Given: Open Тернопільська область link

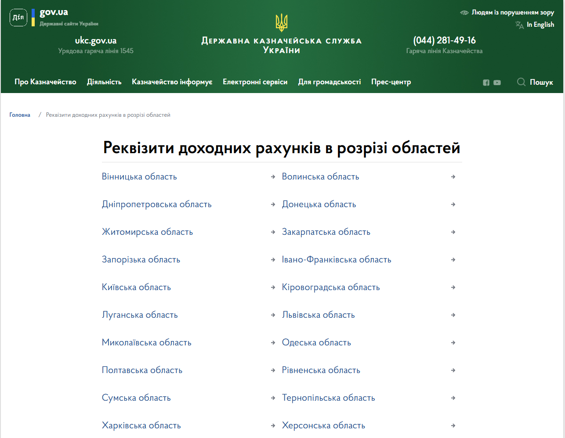Looking at the screenshot, I should (x=329, y=398).
